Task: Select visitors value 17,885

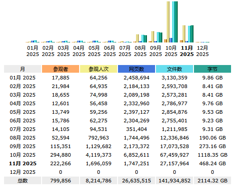Action: click(61, 78)
